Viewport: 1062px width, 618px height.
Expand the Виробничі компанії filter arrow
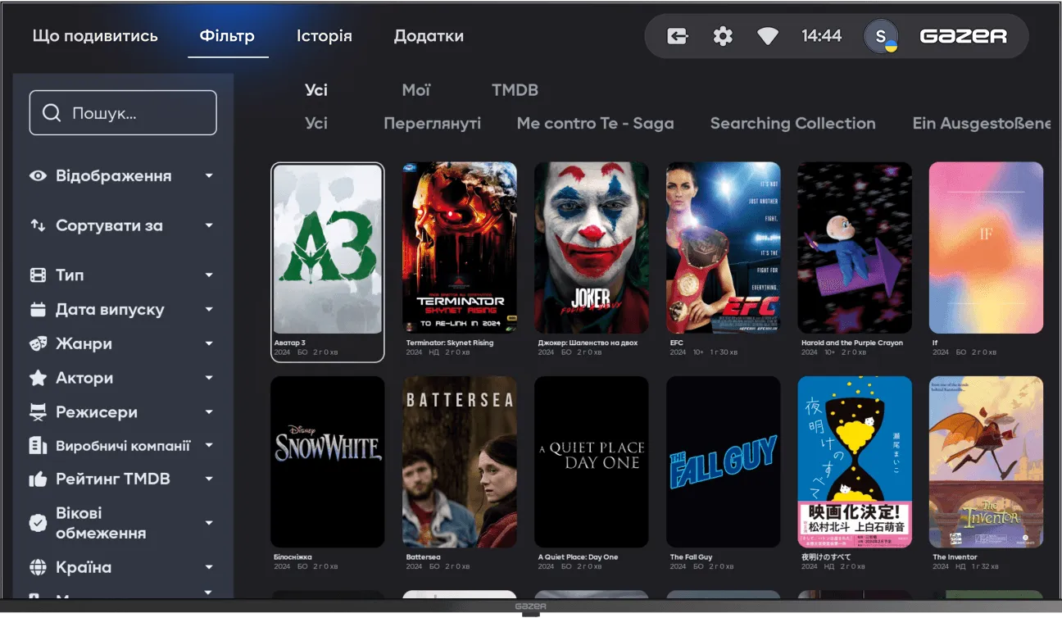[209, 446]
